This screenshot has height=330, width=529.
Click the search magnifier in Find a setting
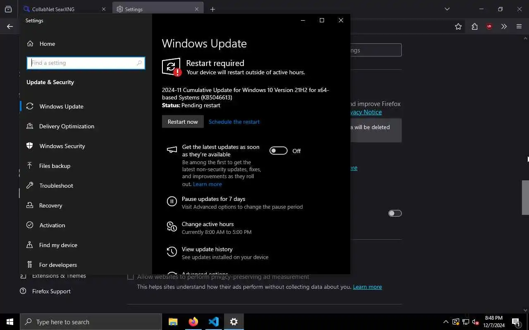pos(139,63)
